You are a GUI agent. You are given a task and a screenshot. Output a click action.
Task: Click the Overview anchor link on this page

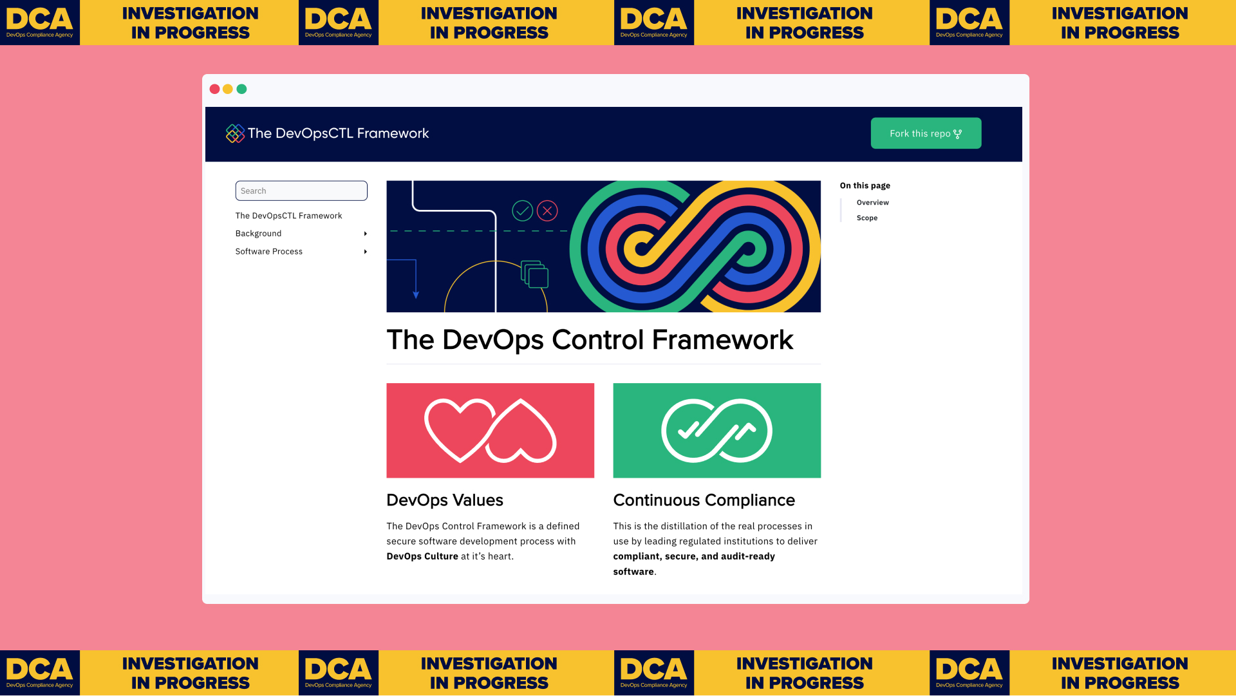point(873,202)
